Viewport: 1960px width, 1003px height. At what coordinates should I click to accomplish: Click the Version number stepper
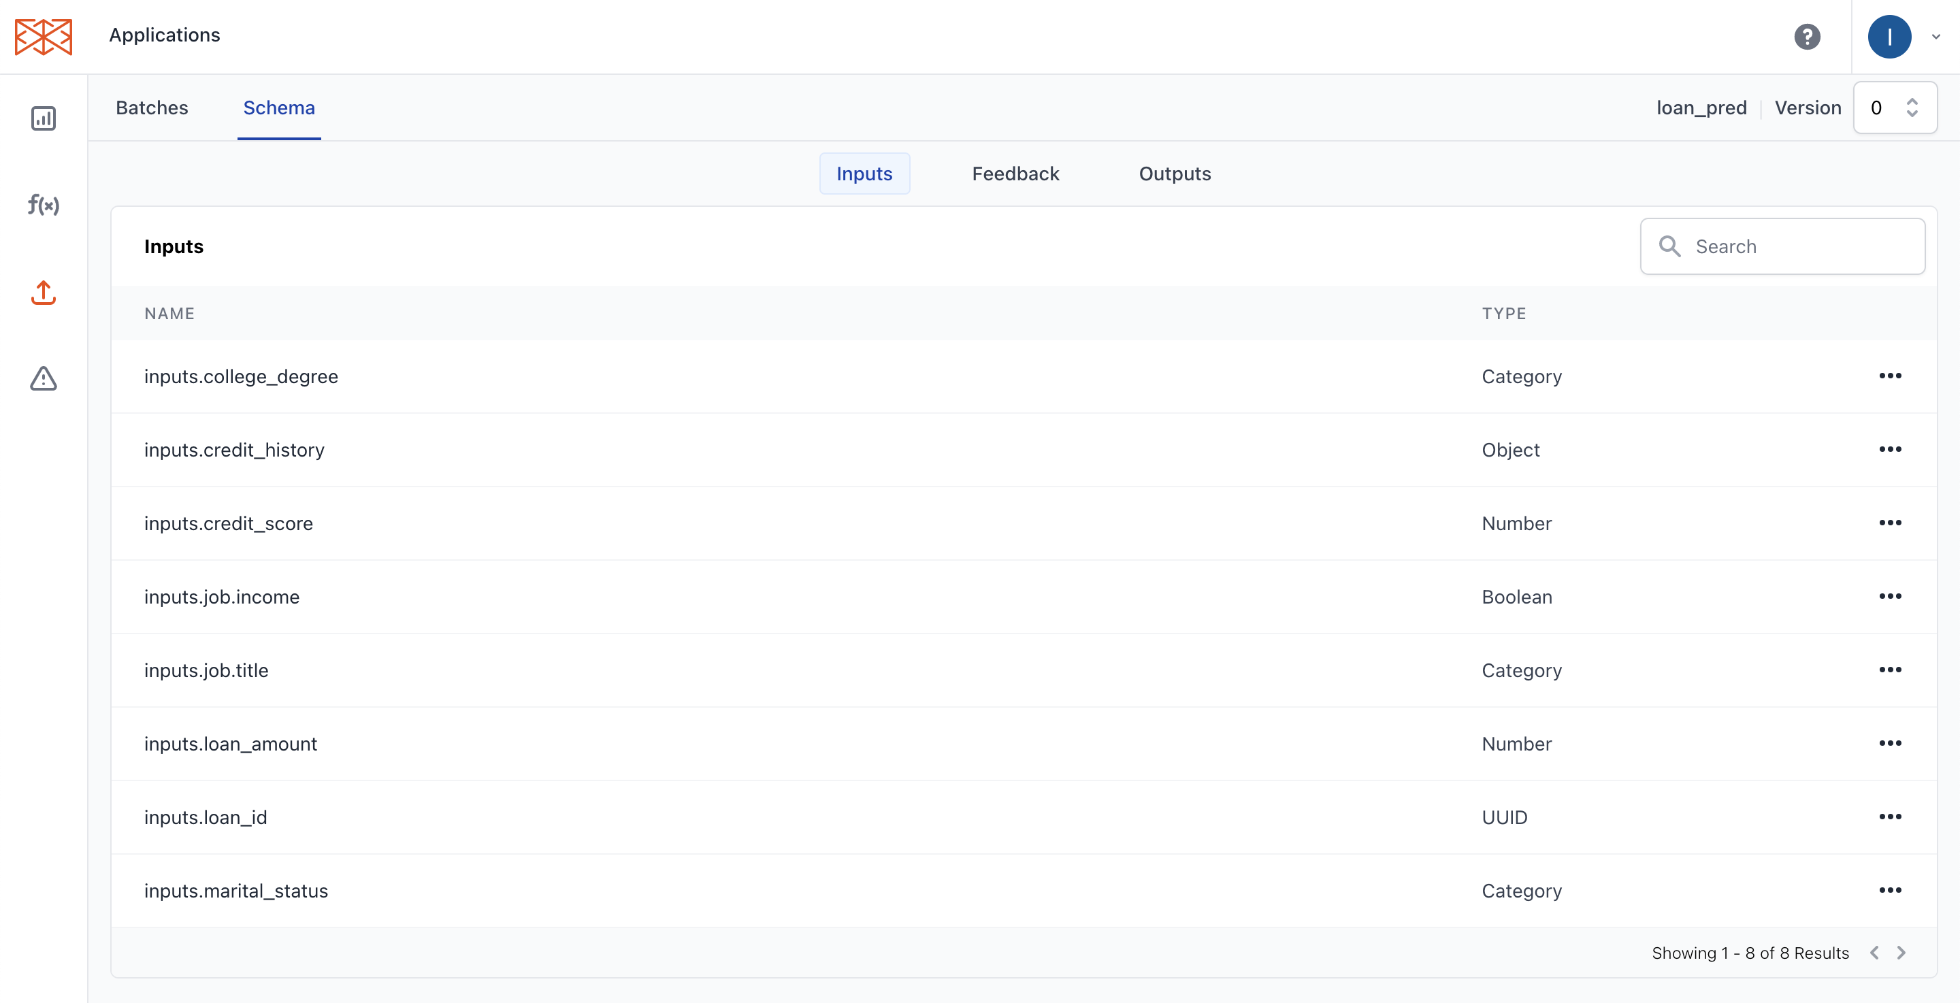(x=1895, y=108)
